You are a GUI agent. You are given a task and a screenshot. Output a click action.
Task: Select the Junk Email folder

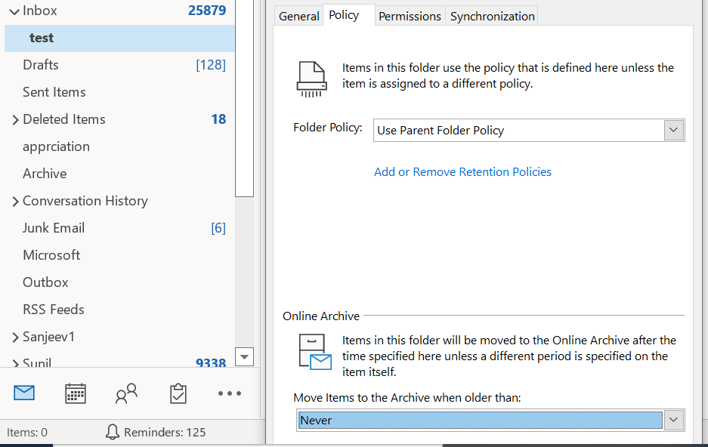(x=54, y=227)
